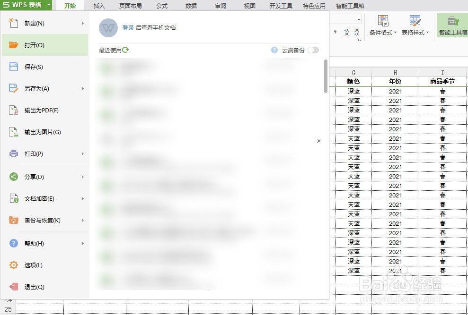Click the Print printer icon
The width and height of the screenshot is (468, 315).
(x=14, y=154)
